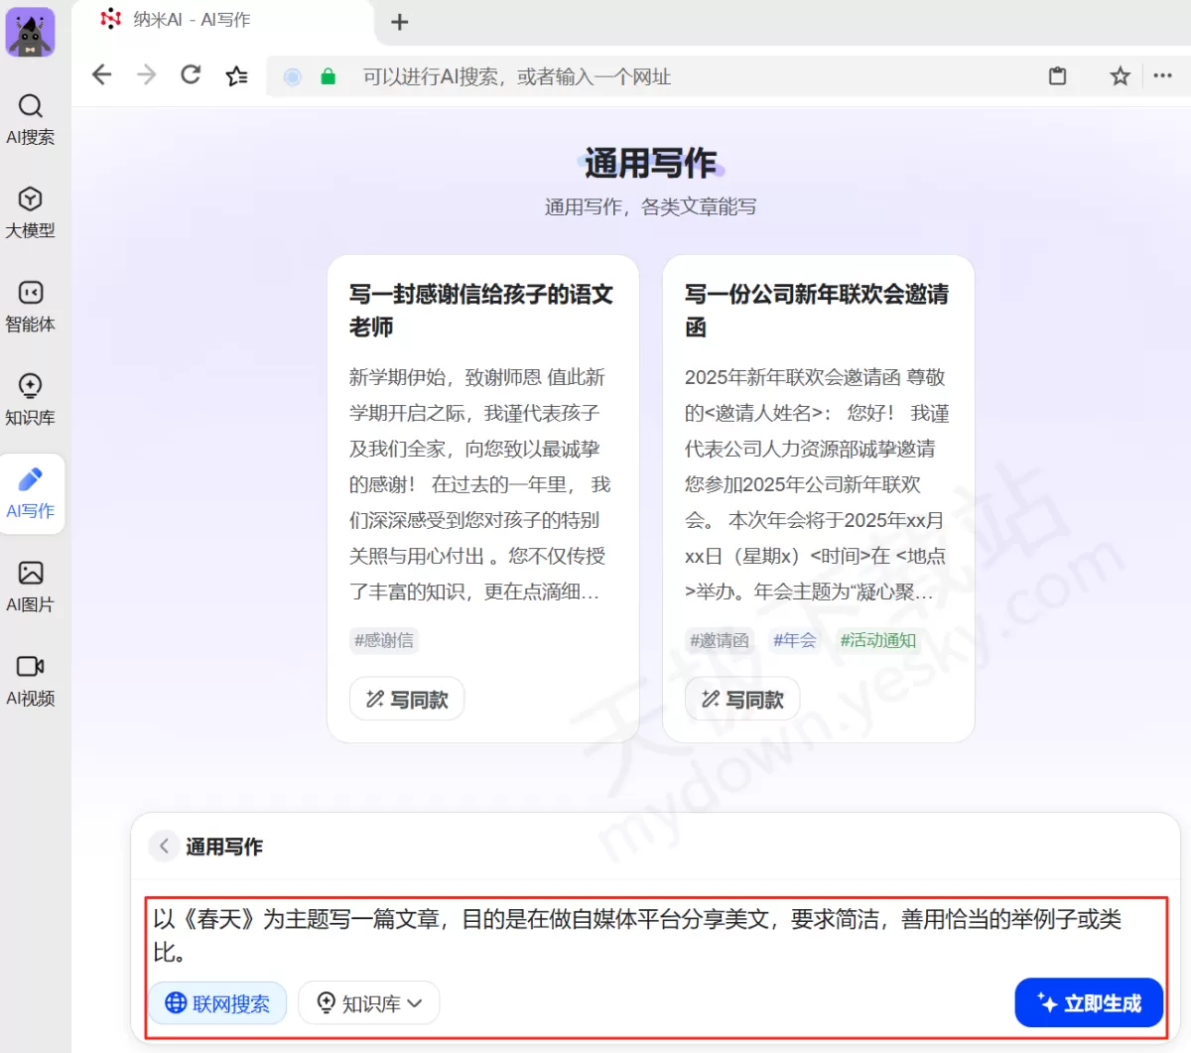This screenshot has width=1191, height=1053.
Task: Go back with the browser back arrow
Action: point(102,75)
